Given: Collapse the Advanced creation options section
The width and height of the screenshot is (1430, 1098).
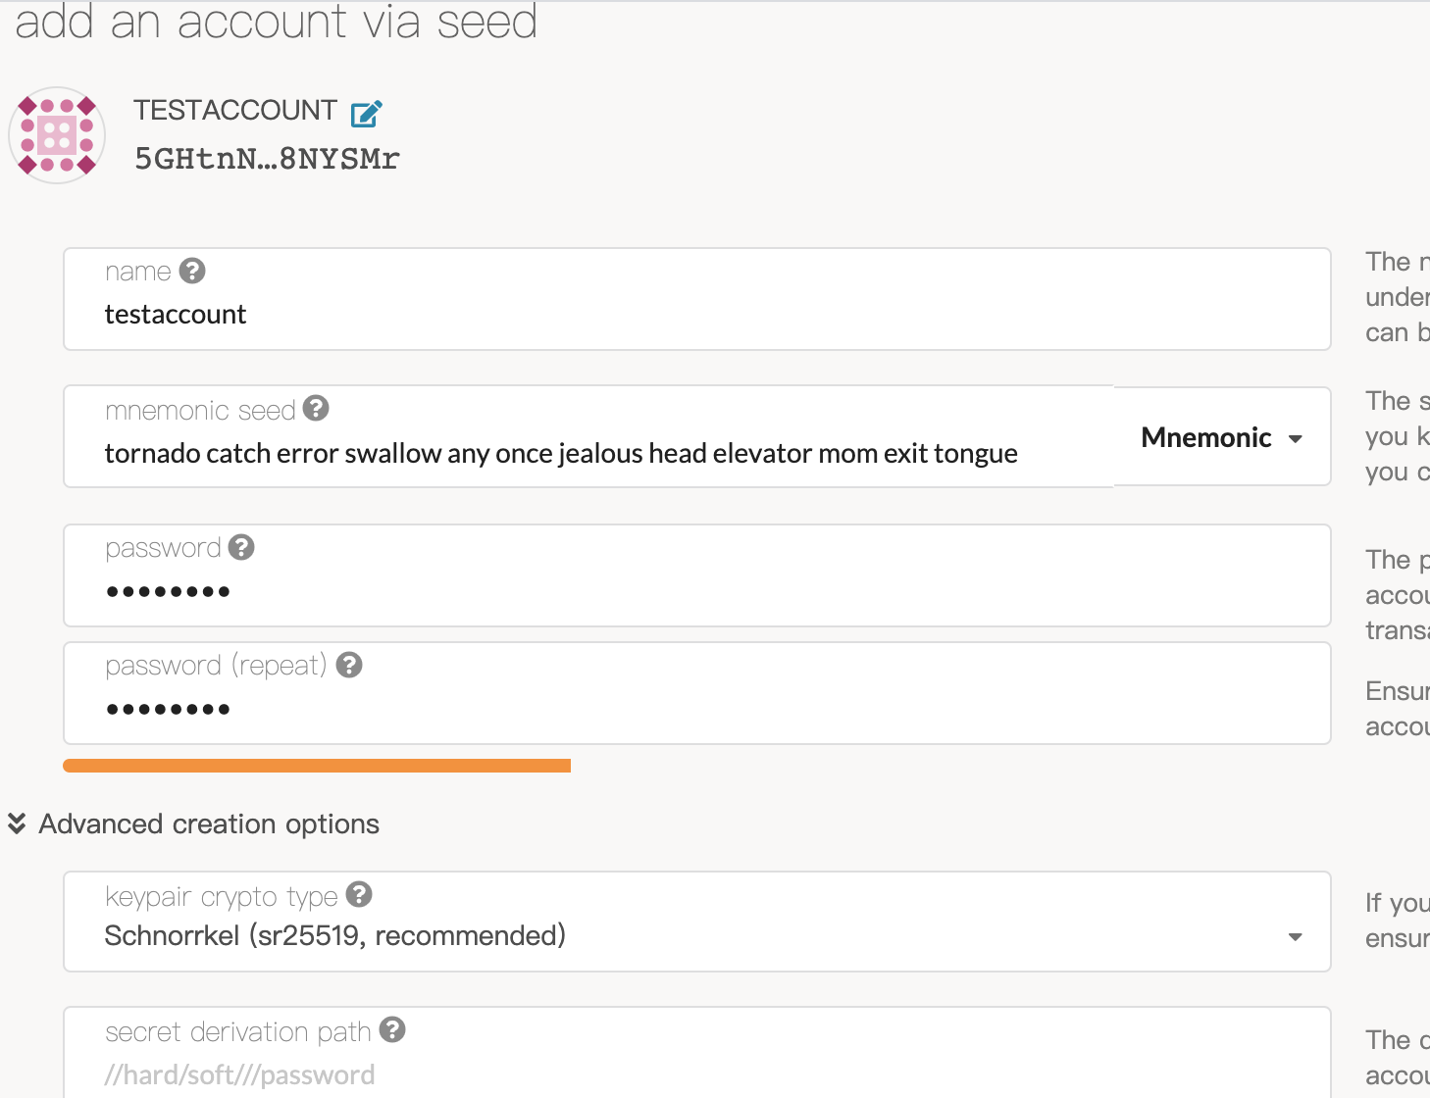Looking at the screenshot, I should (194, 823).
